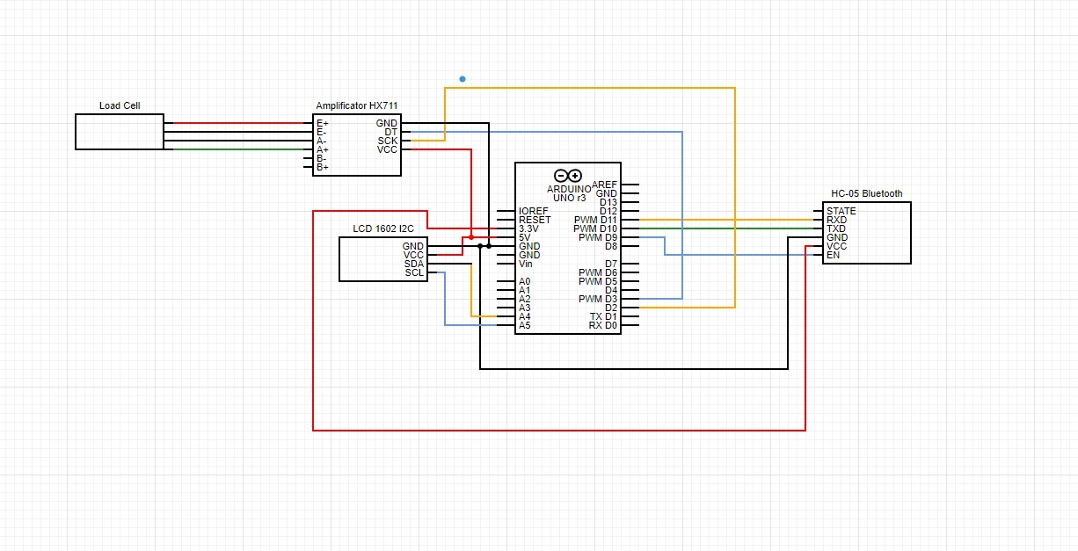
Task: Select the B+ pin on HX711
Action: point(323,167)
